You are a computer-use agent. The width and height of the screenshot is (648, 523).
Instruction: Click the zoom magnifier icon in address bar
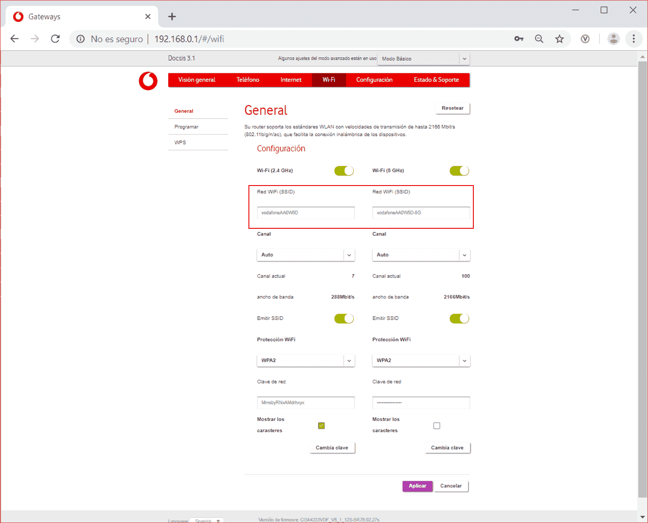point(539,39)
